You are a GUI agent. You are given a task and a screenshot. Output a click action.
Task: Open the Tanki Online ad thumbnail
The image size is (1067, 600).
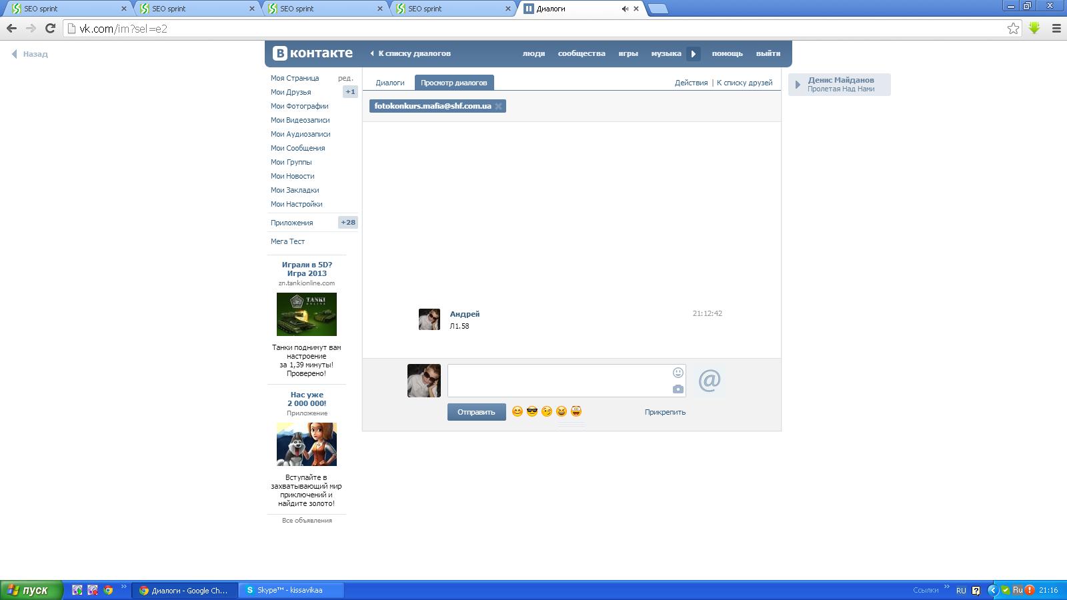pyautogui.click(x=307, y=314)
